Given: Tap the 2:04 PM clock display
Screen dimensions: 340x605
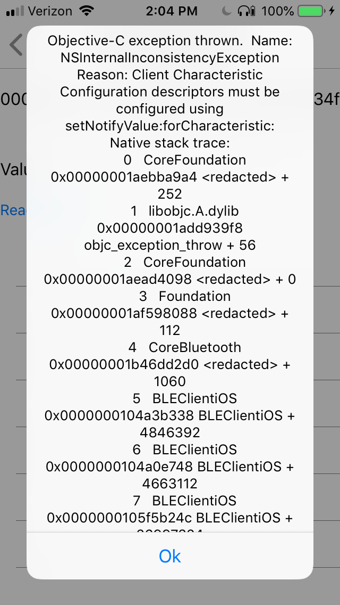Looking at the screenshot, I should point(170,10).
